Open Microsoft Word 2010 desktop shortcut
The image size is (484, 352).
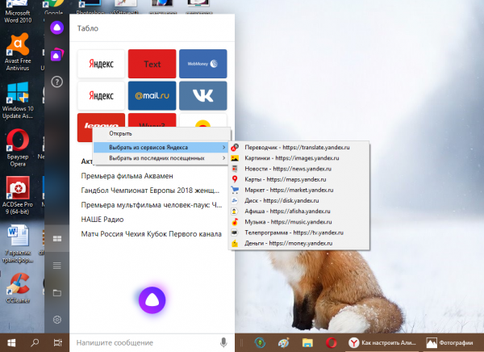[18, 12]
